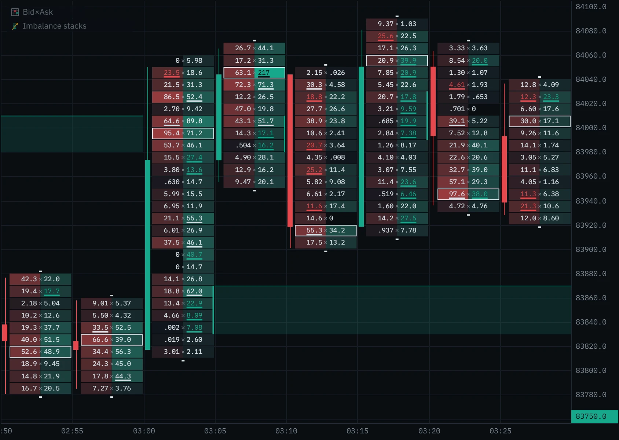Click the 83900.0 price axis label
Screen dimensions: 619x440
coord(591,249)
